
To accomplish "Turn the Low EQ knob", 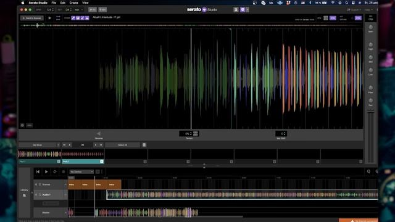I will click(370, 70).
